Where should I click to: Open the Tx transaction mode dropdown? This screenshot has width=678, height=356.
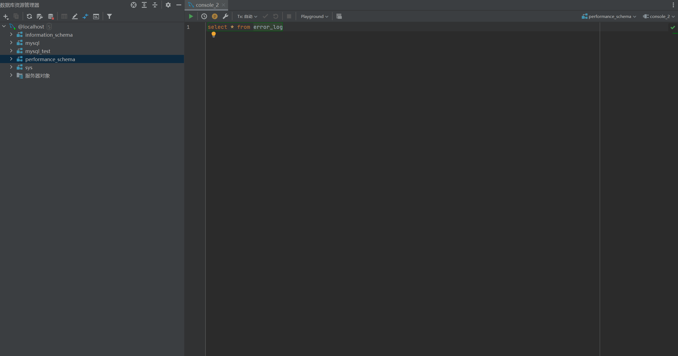tap(247, 16)
